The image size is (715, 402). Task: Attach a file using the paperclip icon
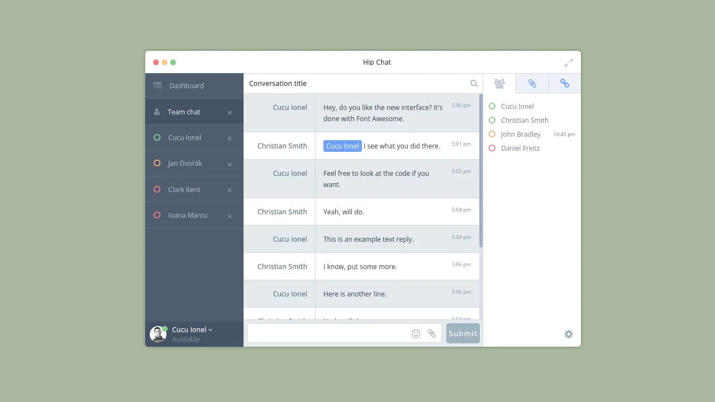[x=431, y=333]
